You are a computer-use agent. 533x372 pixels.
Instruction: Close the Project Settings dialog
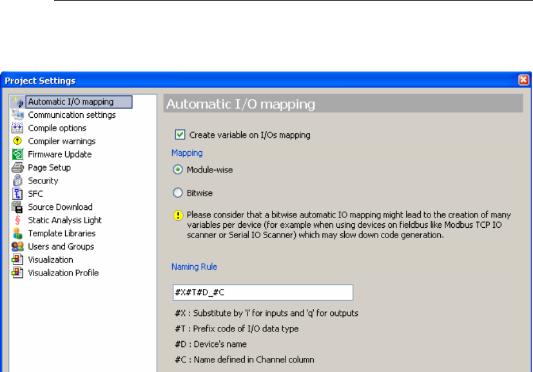click(523, 80)
